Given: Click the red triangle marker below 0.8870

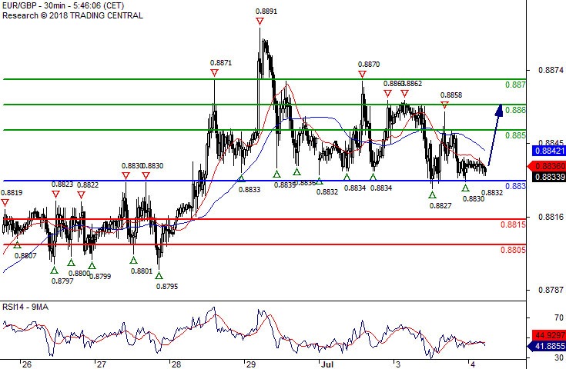Looking at the screenshot, I should click(x=362, y=75).
